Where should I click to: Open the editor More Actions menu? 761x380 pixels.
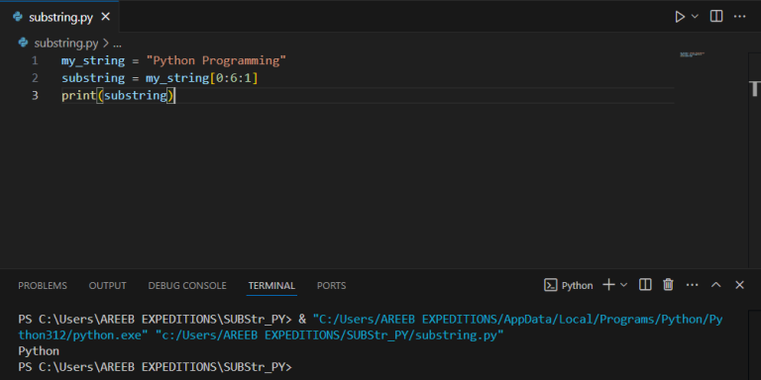739,17
